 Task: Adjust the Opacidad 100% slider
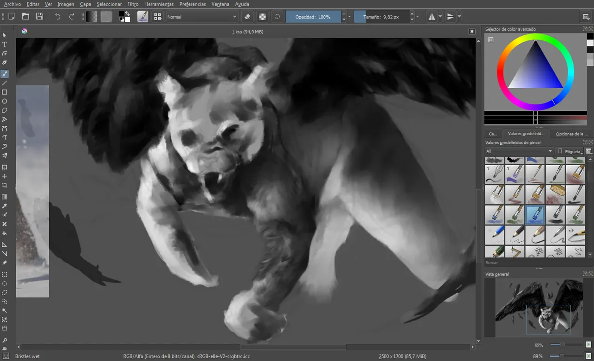click(x=313, y=17)
